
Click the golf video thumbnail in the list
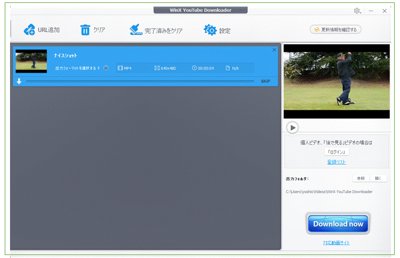31,61
